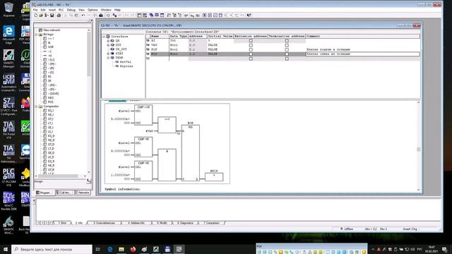This screenshot has height=254, width=452.
Task: Collapse the Bit logic folder in catalog
Action: 36,35
